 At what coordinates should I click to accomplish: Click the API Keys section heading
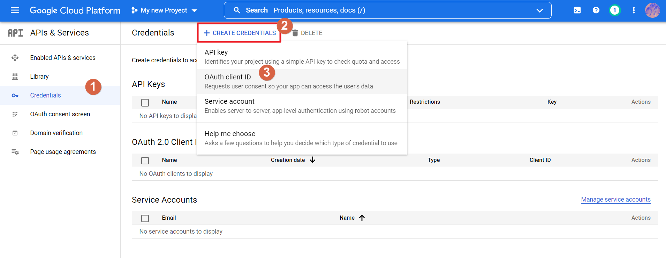[x=149, y=84]
